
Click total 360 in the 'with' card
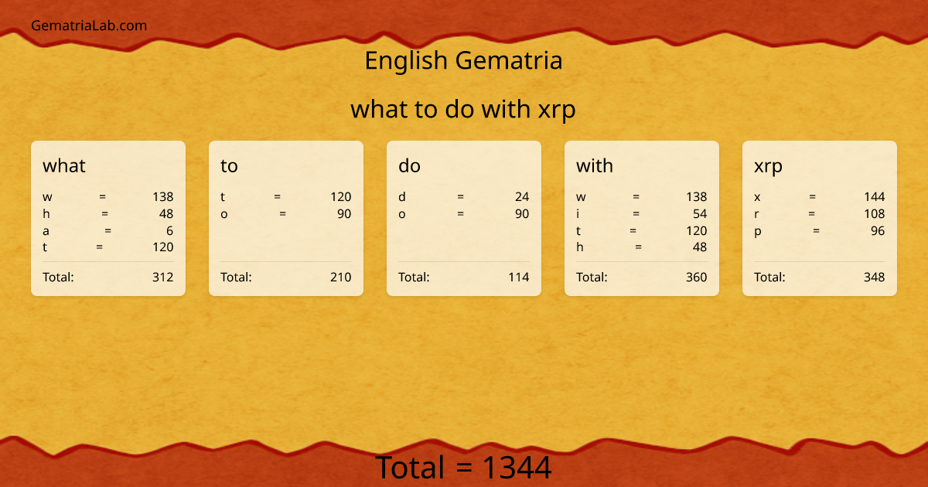697,278
